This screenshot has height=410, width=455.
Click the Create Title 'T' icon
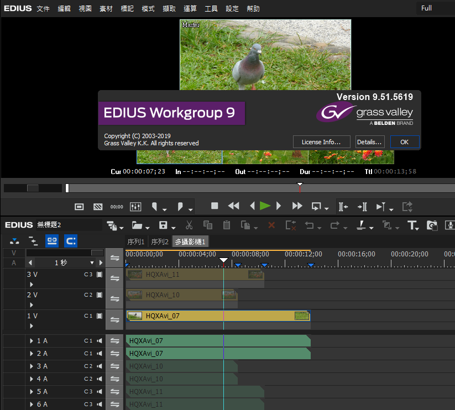[412, 225]
